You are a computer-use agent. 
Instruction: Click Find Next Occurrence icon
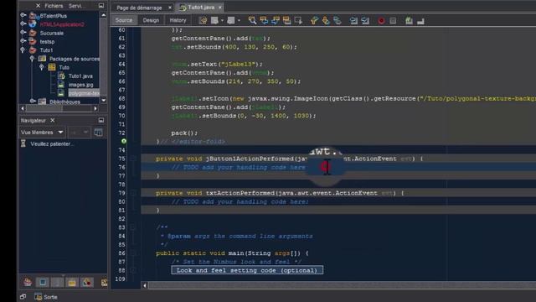tap(276, 20)
